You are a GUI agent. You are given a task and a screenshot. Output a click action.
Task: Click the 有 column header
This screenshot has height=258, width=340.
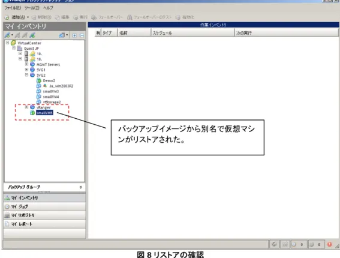pyautogui.click(x=98, y=33)
